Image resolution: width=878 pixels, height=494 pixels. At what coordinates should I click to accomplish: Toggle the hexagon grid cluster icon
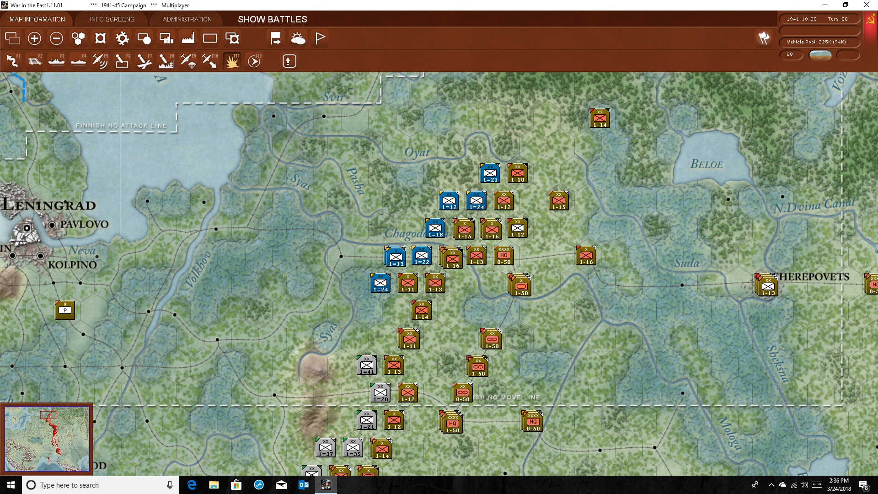[78, 38]
